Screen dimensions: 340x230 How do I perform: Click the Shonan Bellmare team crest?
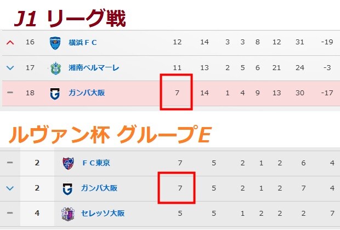55,68
